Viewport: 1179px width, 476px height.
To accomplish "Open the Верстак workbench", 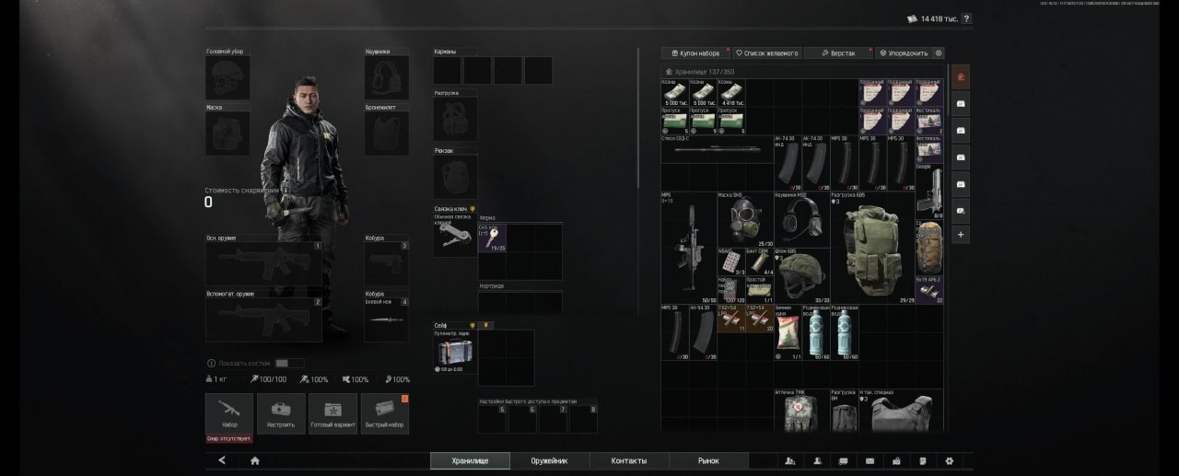I will click(x=839, y=53).
